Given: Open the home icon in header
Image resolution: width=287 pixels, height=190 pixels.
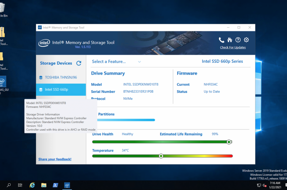Looking at the screenshot, I should (230, 40).
